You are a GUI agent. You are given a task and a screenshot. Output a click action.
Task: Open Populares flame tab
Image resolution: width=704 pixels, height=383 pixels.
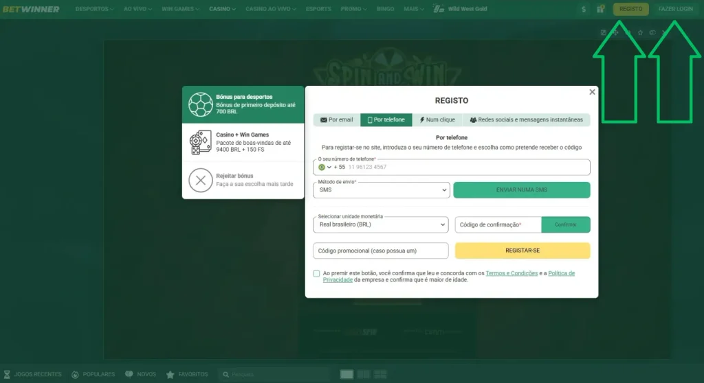click(93, 374)
